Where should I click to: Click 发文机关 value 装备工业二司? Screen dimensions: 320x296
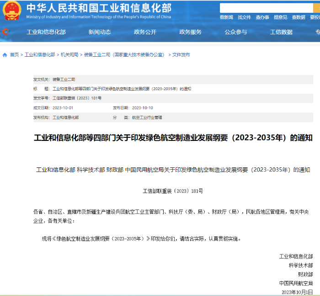pyautogui.click(x=64, y=80)
